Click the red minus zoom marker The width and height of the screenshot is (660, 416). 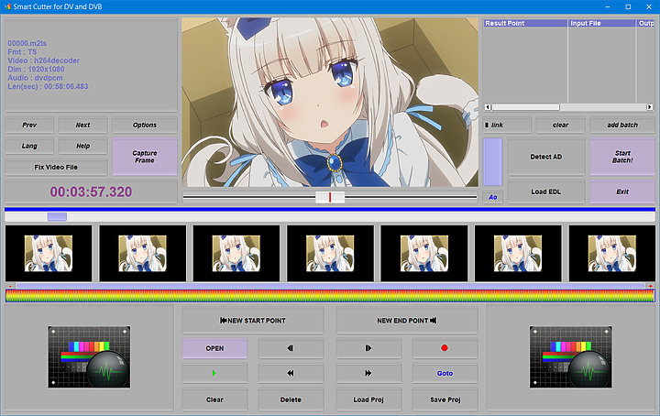[10, 286]
